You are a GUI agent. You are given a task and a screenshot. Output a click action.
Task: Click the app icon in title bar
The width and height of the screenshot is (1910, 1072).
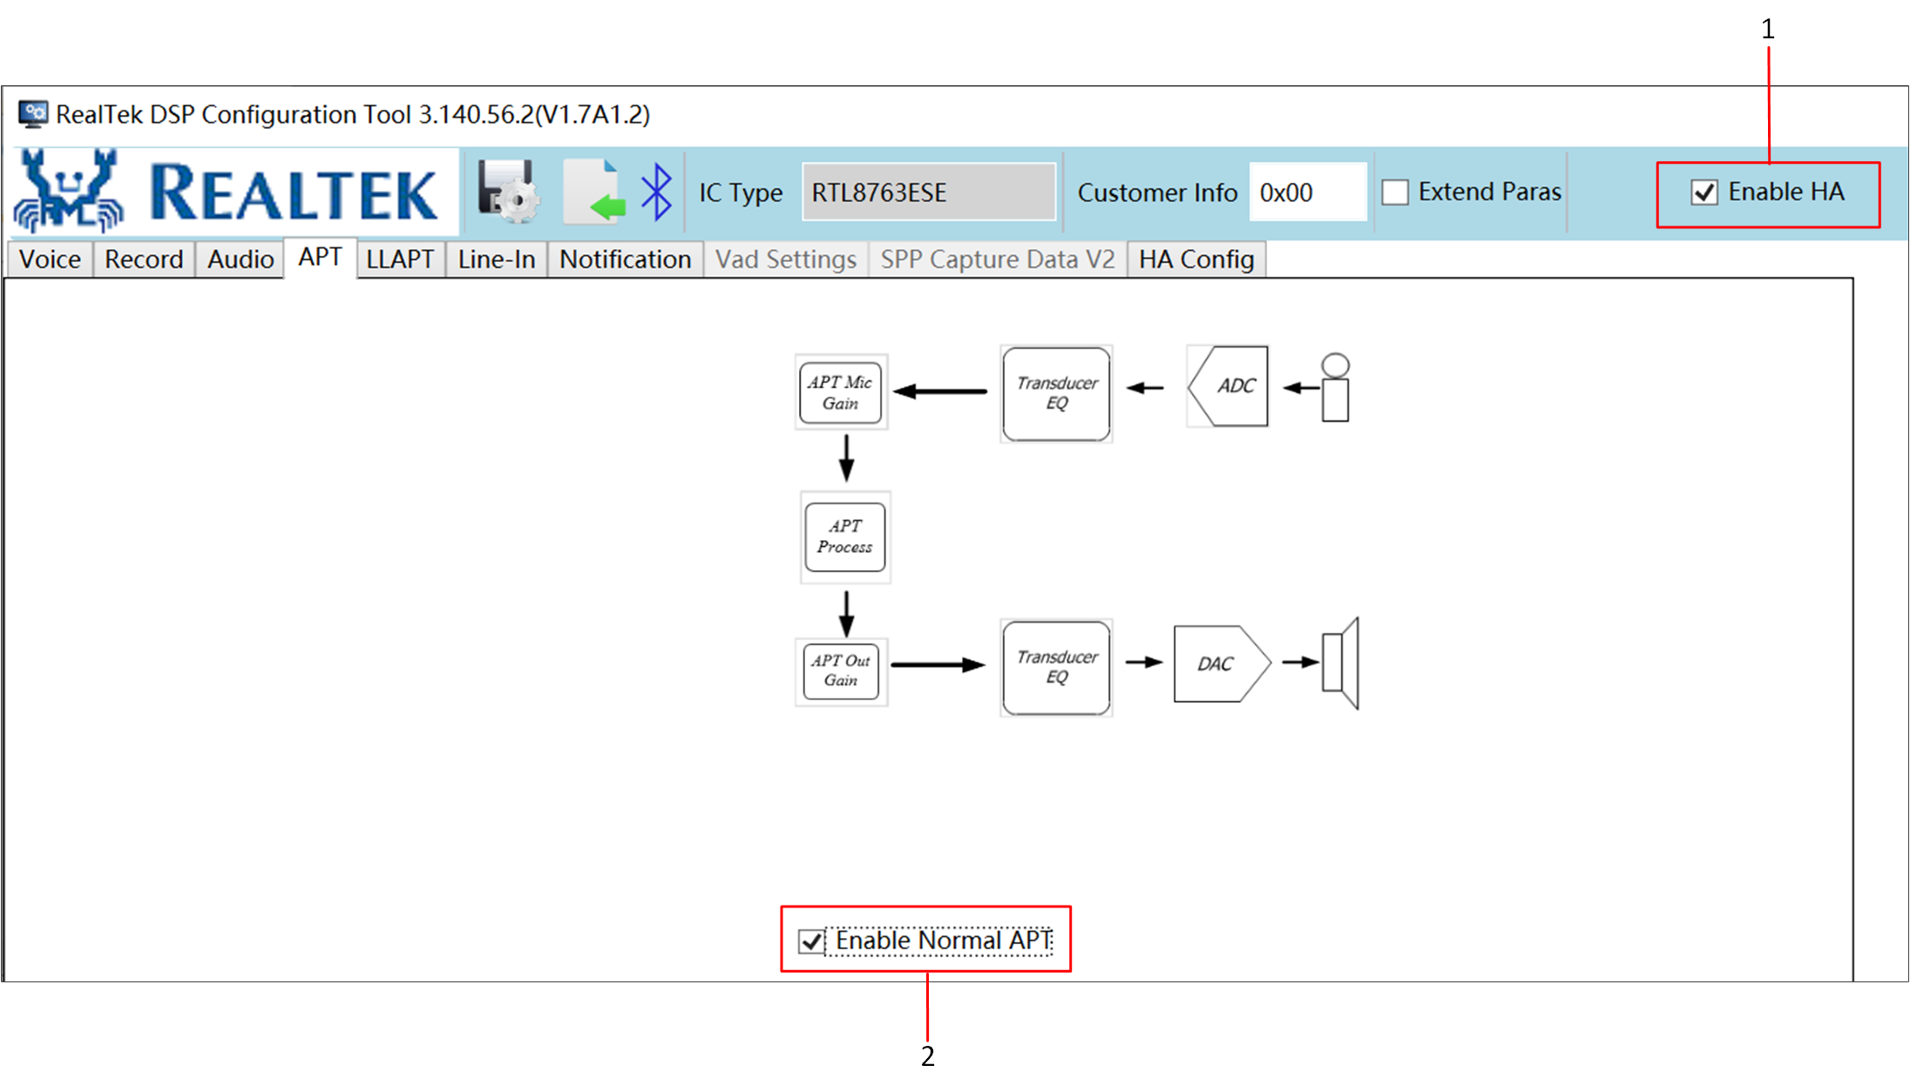pyautogui.click(x=33, y=113)
